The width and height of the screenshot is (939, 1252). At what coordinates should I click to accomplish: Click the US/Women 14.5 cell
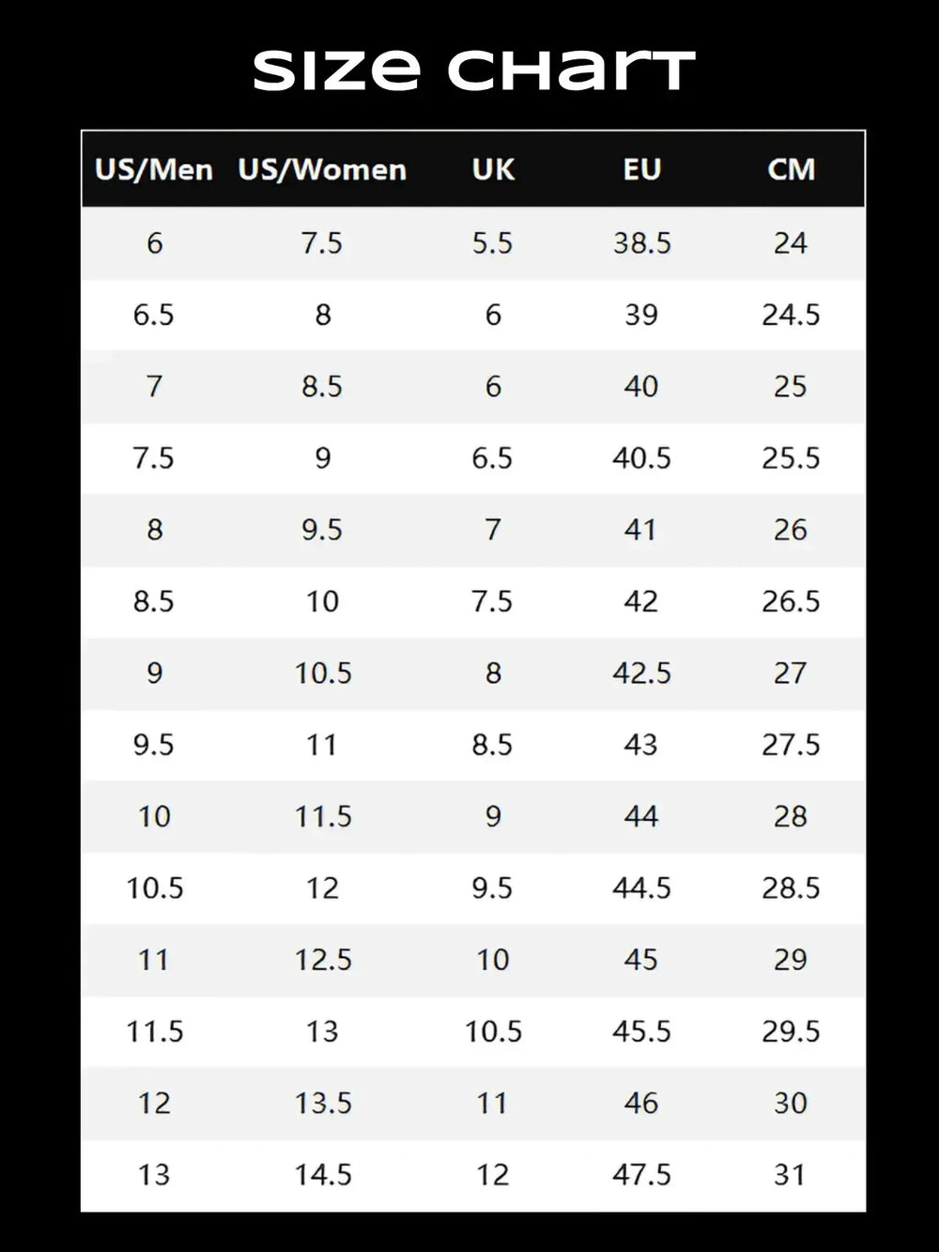coord(323,1175)
